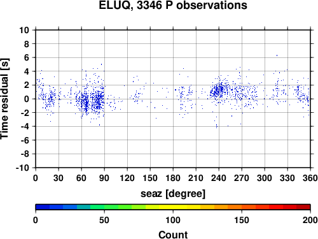This screenshot has height=239, width=318.
Task: Click the x-axis tick label 90
Action: [104, 178]
